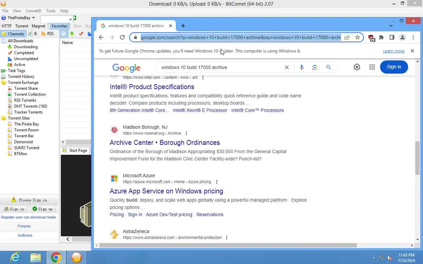Open DHT Torrents (160)
The image size is (423, 264).
point(30,106)
